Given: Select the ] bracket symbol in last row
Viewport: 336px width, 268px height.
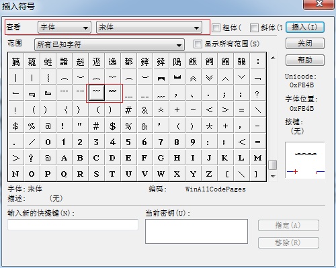Looking at the screenshot, I should point(257,174).
